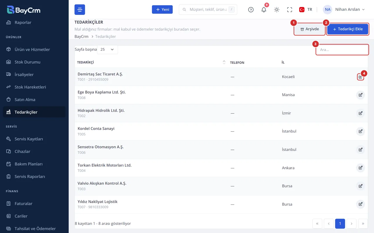Click the Tedarikçi Ekle button

(348, 29)
